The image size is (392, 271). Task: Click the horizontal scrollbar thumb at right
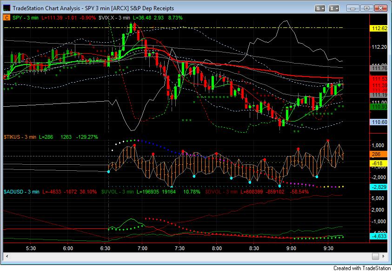coord(375,256)
